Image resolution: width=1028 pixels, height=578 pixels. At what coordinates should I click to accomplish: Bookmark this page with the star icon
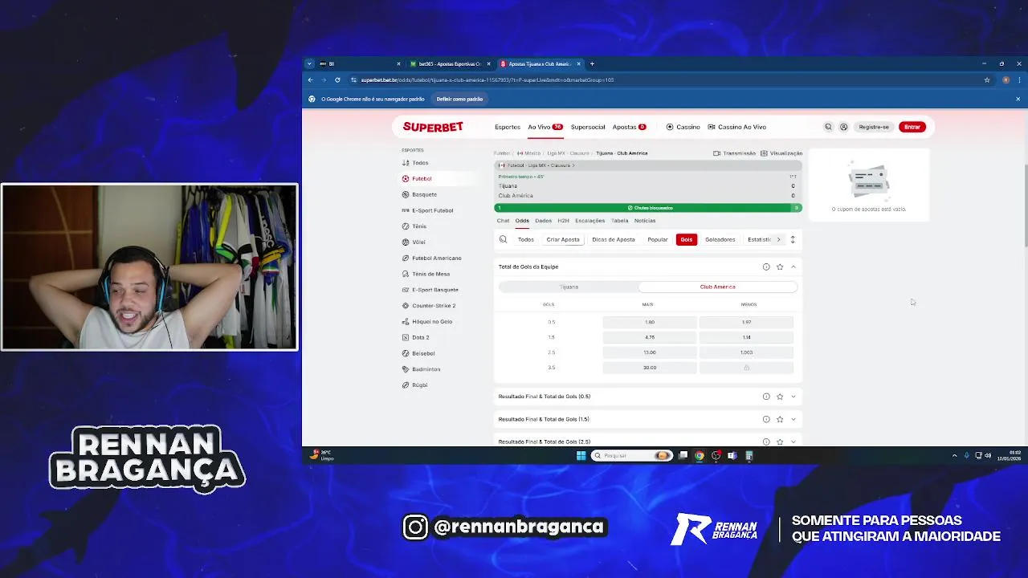tap(987, 80)
